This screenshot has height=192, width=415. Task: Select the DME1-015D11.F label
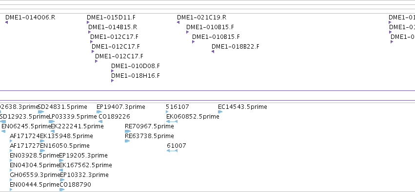coord(111,17)
